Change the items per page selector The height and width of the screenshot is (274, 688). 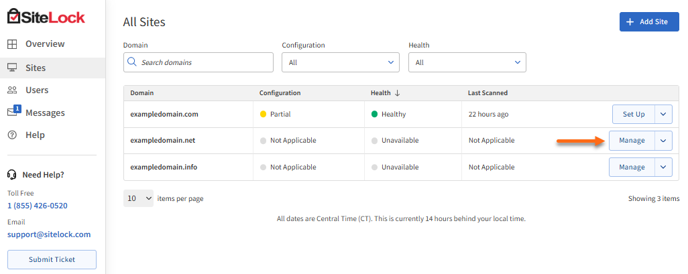(x=138, y=198)
